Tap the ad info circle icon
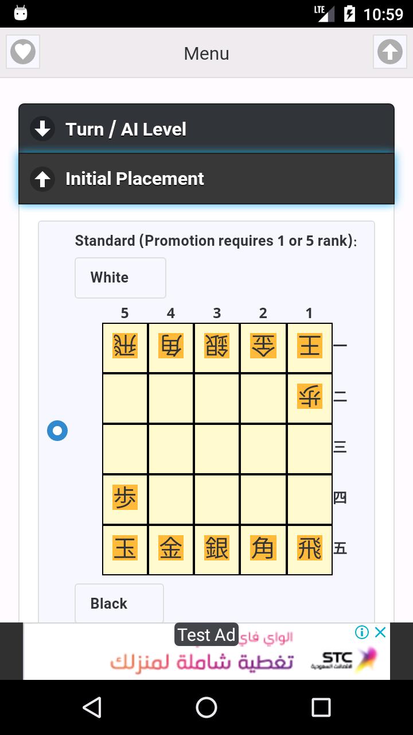 click(361, 632)
